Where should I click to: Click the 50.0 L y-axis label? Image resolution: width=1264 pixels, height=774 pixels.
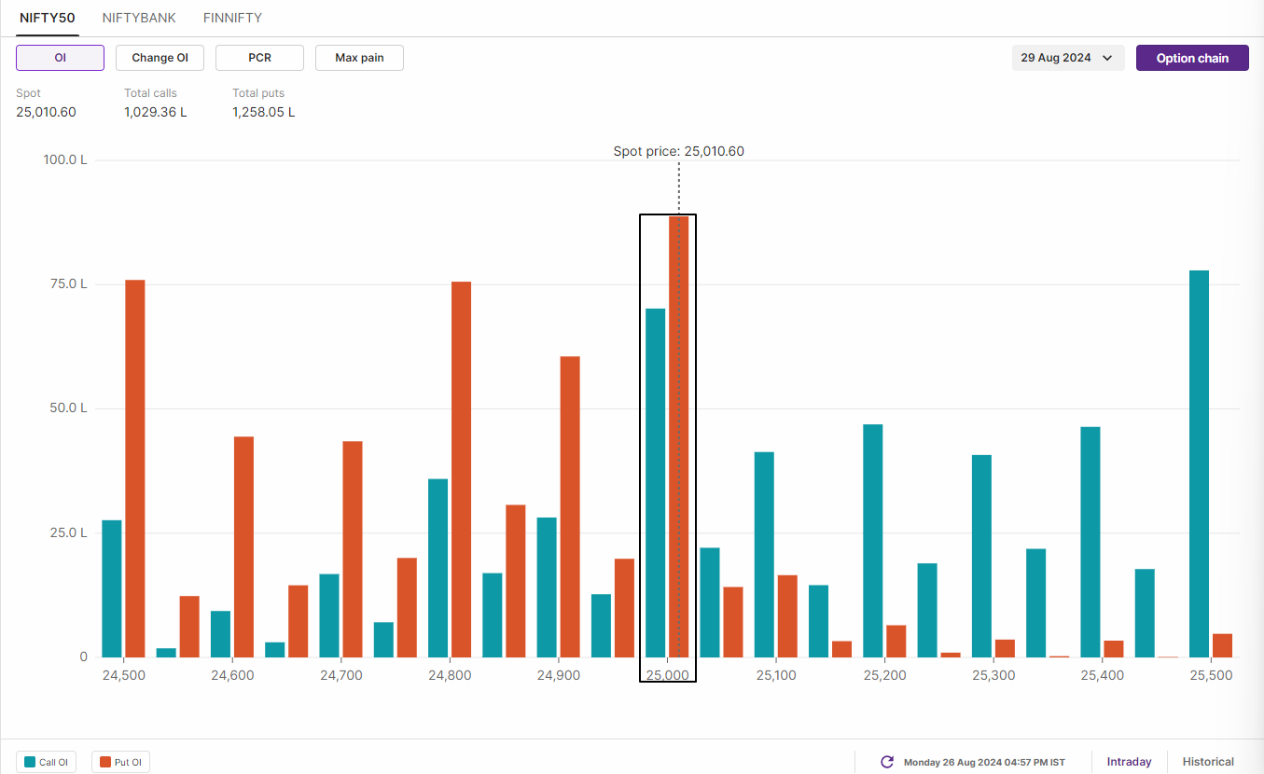(68, 408)
